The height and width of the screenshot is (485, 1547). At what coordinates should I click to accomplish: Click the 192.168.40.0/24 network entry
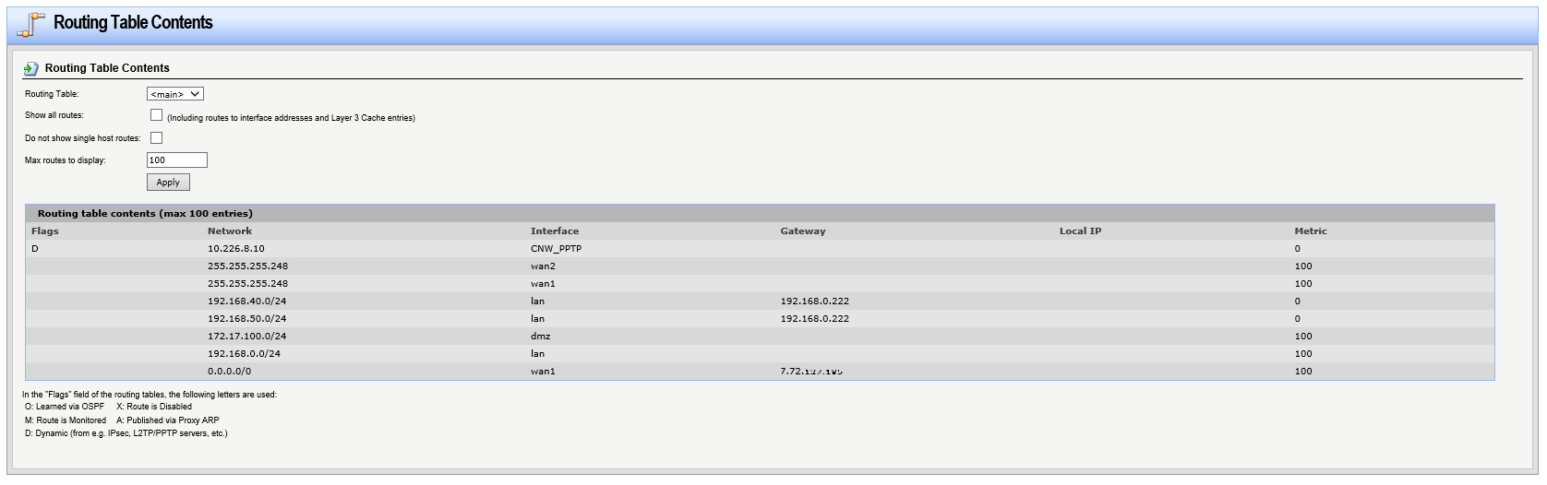(x=246, y=302)
